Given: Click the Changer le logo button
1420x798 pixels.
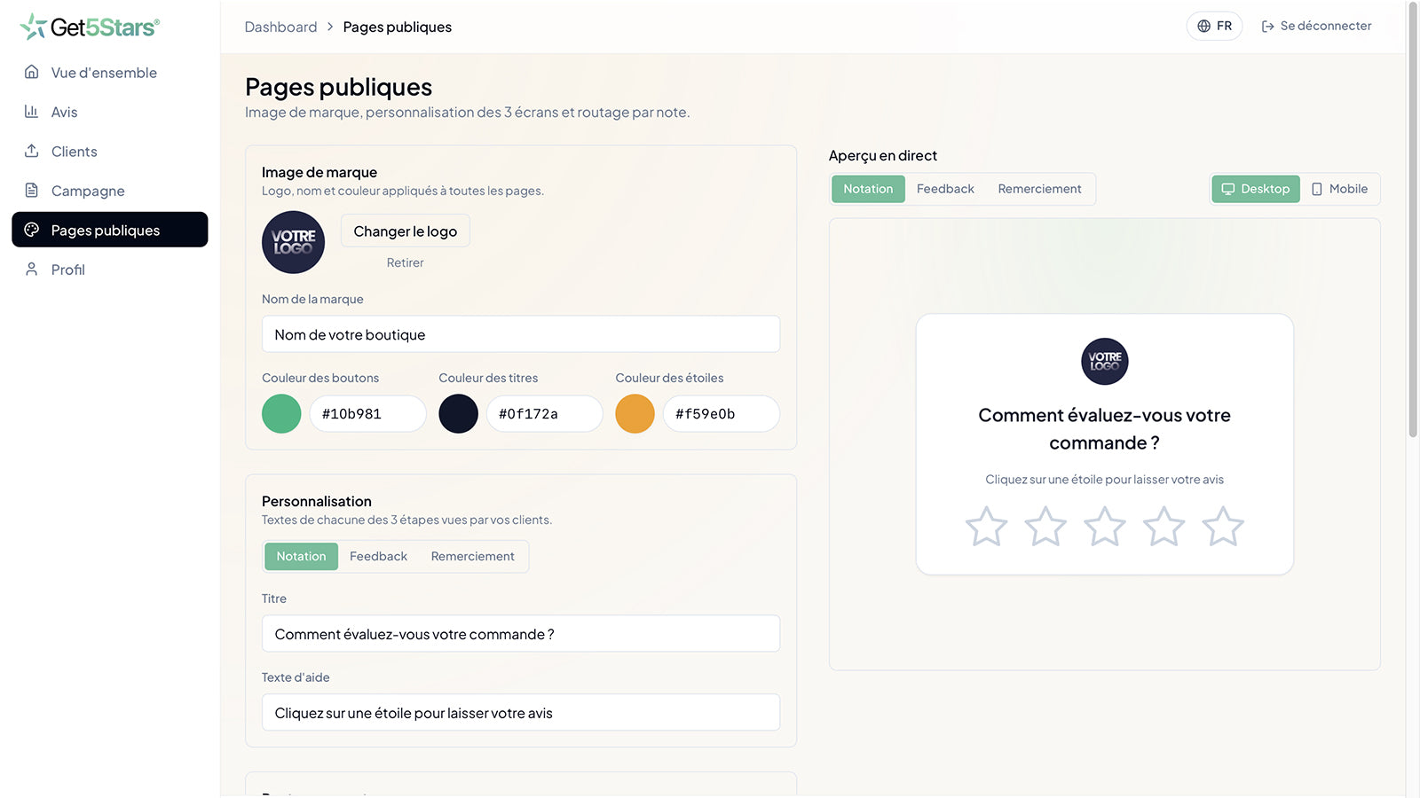Looking at the screenshot, I should 406,231.
